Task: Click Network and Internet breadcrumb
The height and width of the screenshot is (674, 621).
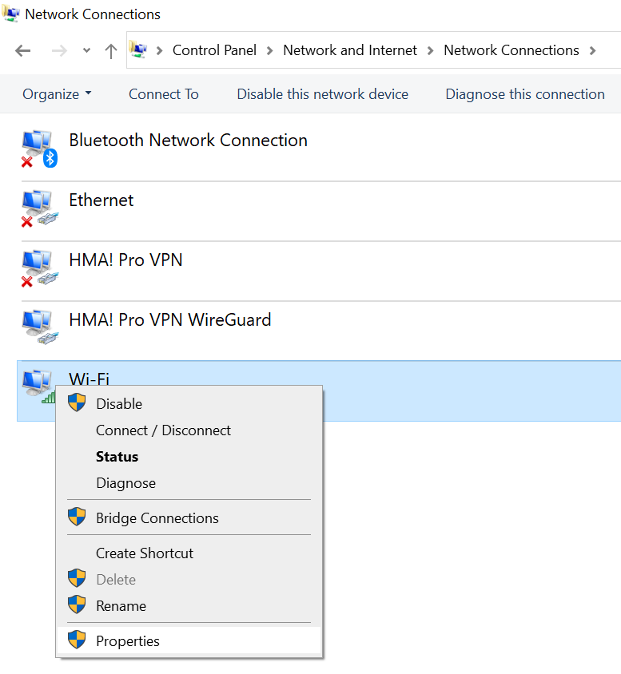Action: 350,50
